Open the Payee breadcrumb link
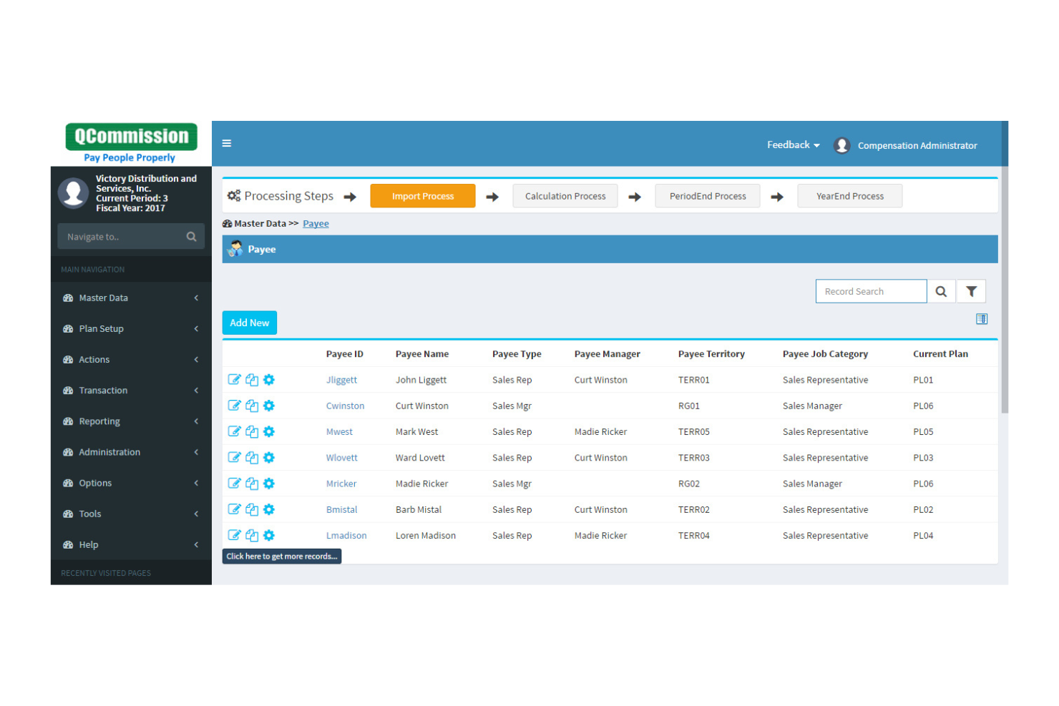The width and height of the screenshot is (1059, 706). tap(316, 223)
